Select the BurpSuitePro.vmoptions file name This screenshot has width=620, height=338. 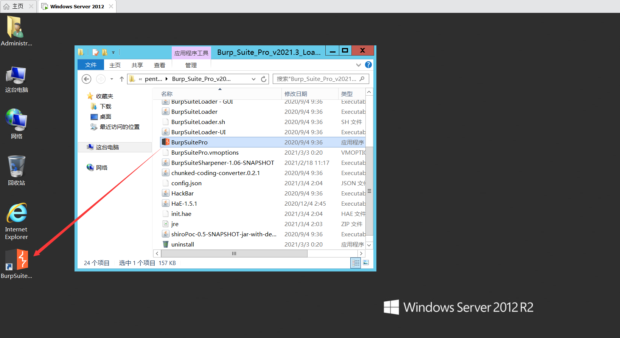point(205,152)
